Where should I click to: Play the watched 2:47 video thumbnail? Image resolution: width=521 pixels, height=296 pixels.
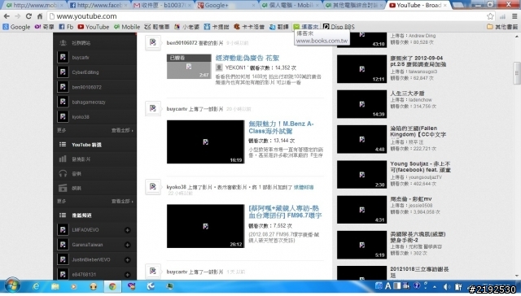(189, 67)
